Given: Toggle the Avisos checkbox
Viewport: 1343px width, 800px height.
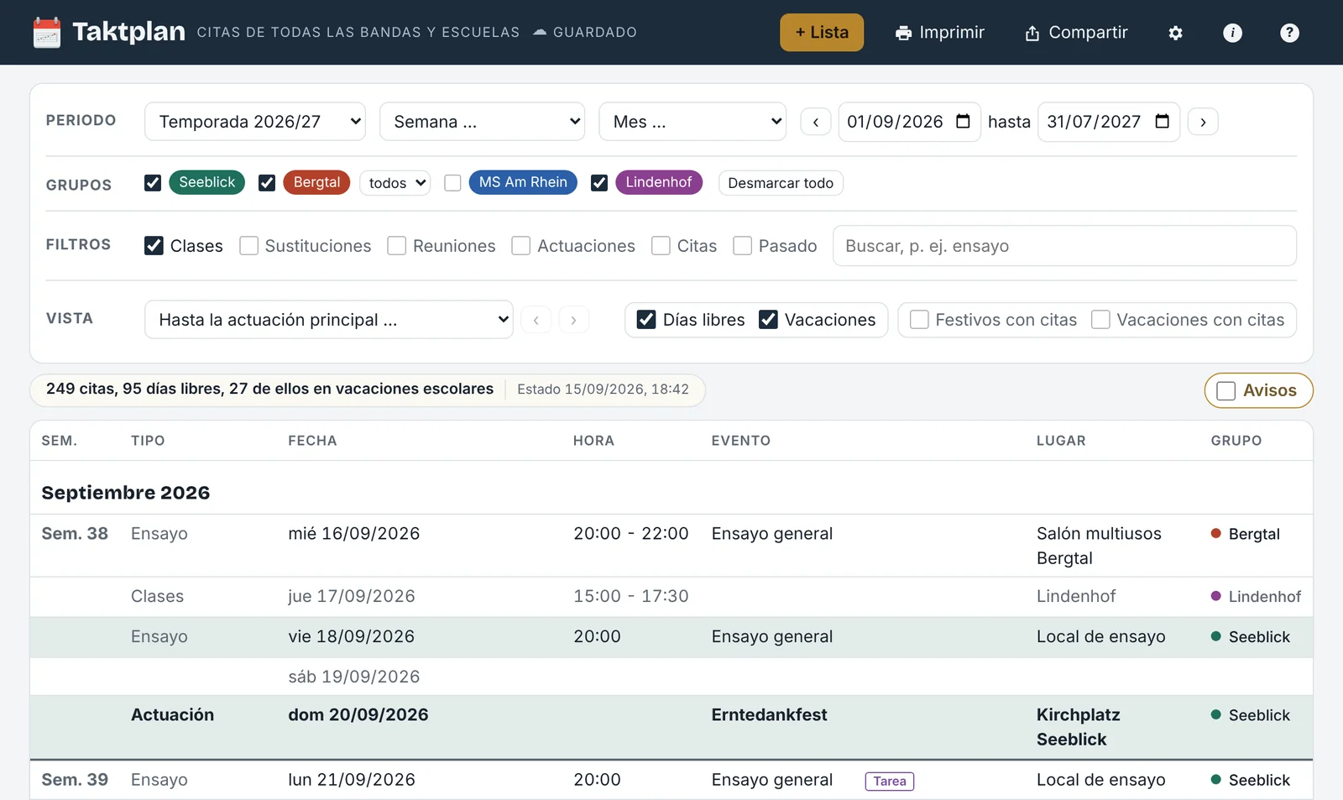Looking at the screenshot, I should click(1225, 391).
